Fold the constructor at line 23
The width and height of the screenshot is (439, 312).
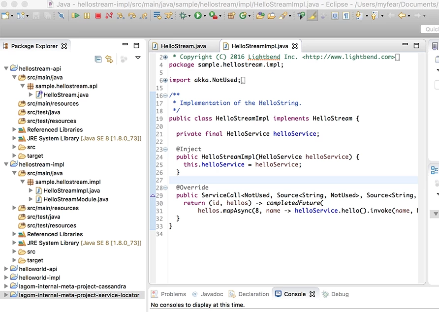pos(165,149)
